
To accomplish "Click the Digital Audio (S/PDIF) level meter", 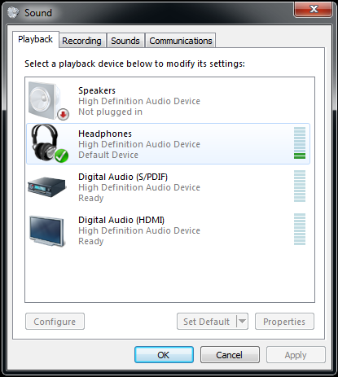I will coord(300,186).
